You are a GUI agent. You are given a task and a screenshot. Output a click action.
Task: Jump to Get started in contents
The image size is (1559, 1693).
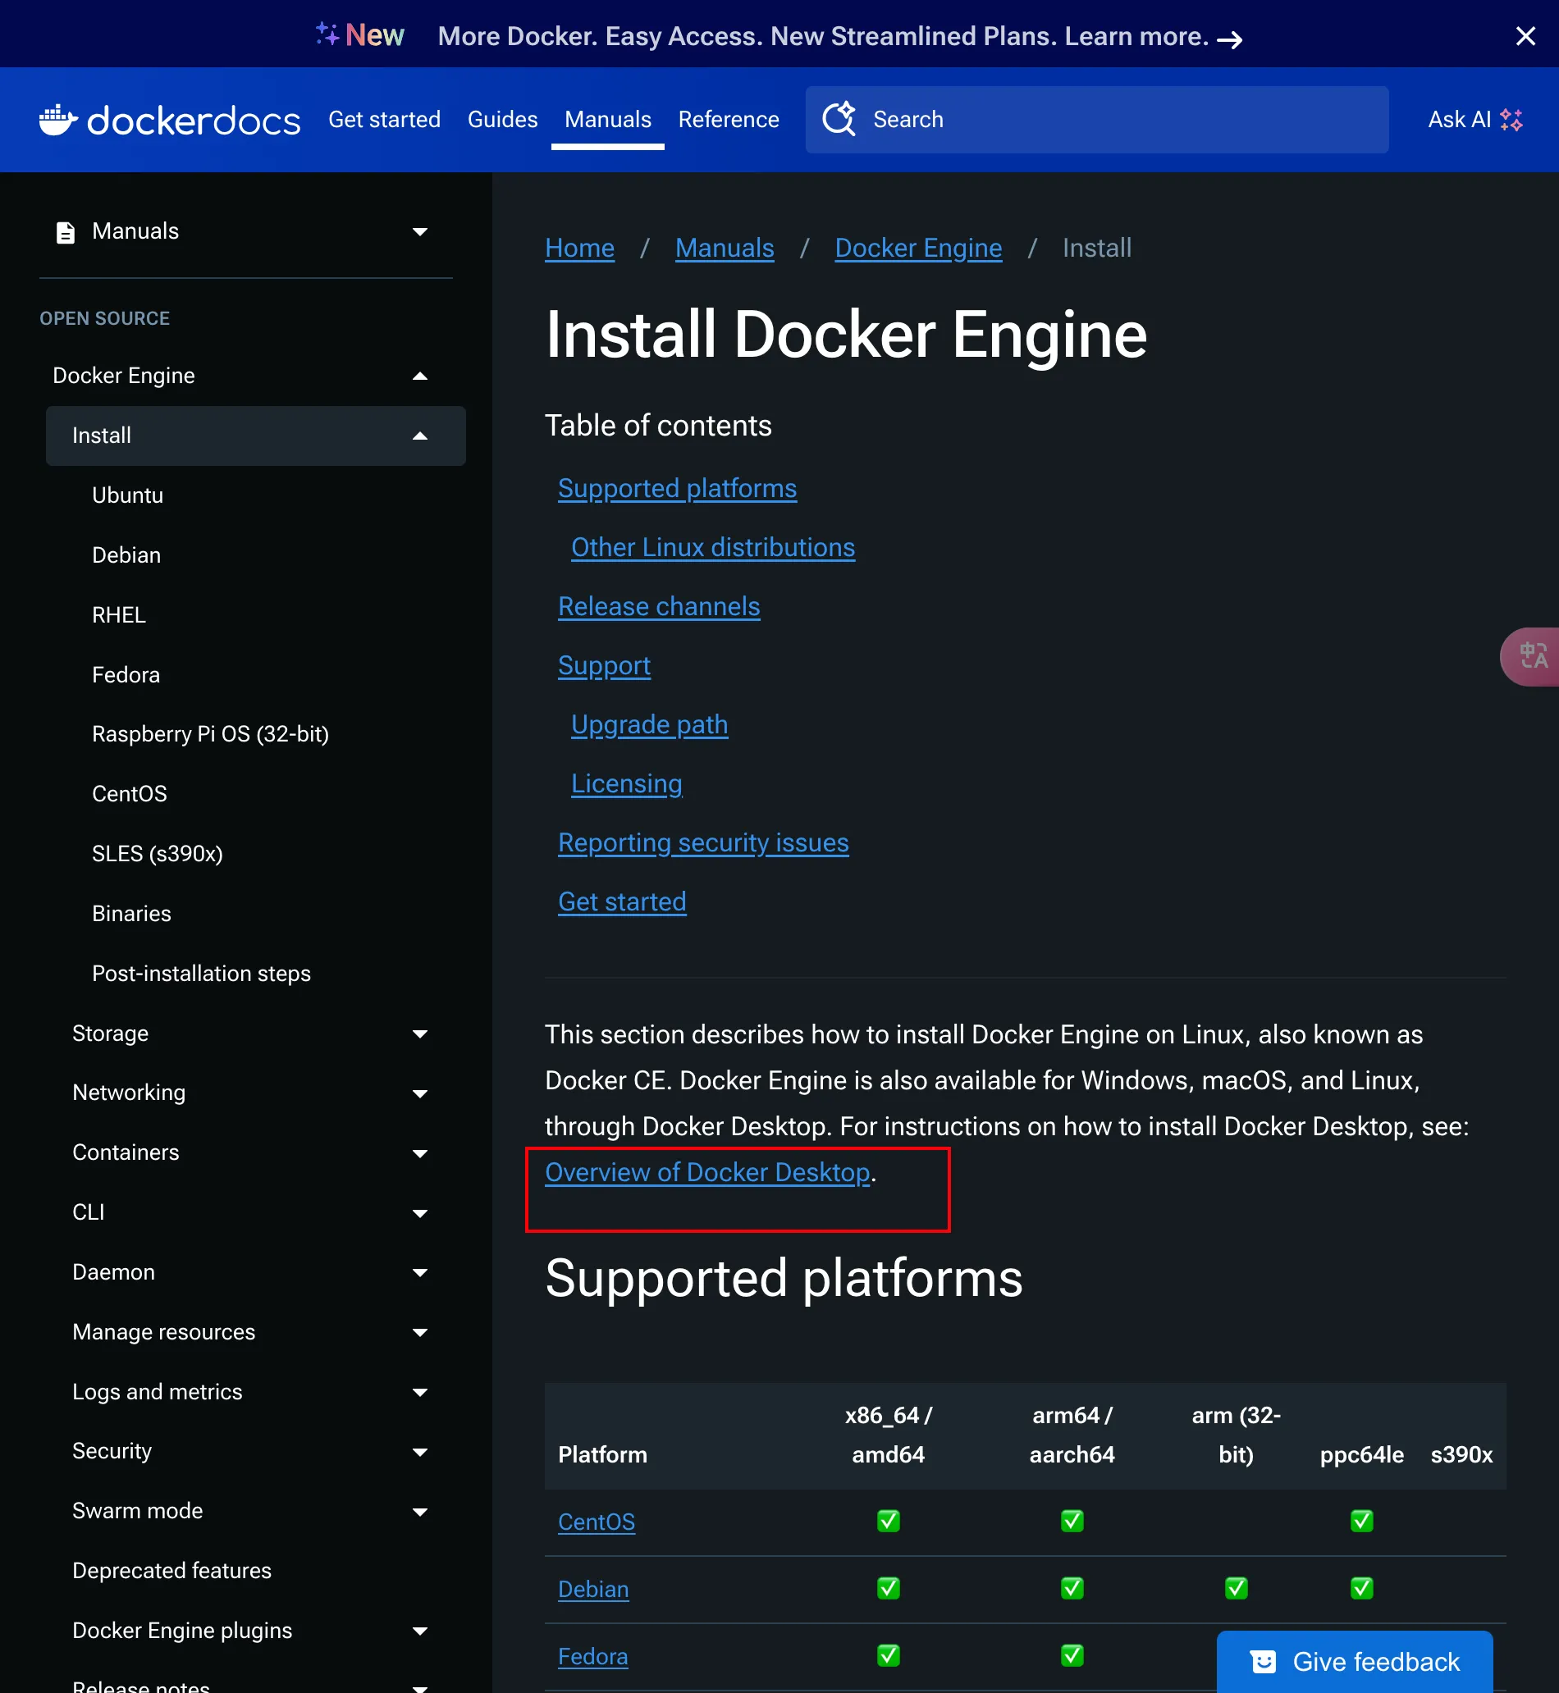click(622, 901)
